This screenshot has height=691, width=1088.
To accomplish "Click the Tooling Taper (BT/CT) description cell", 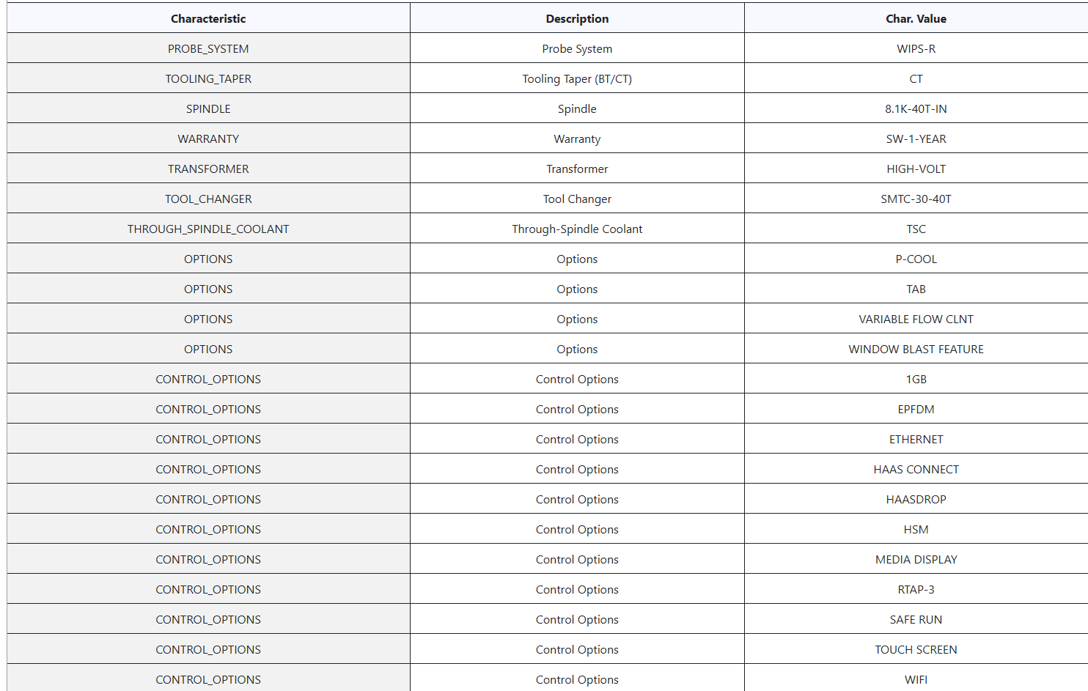I will [577, 79].
